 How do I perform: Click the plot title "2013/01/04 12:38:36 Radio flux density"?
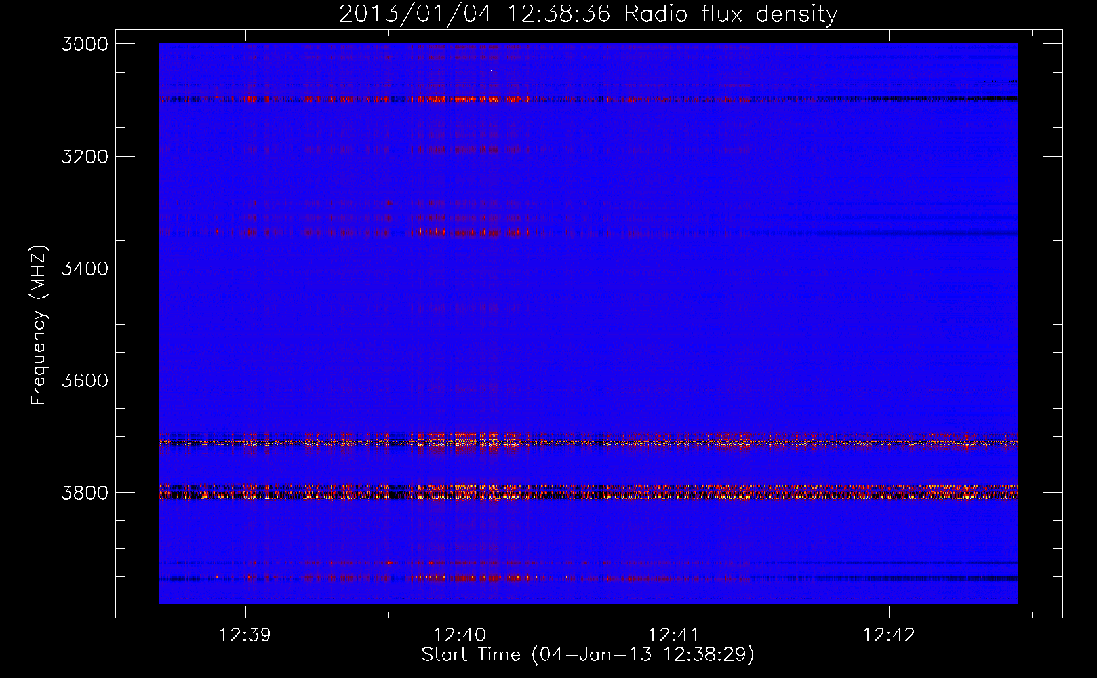point(588,14)
